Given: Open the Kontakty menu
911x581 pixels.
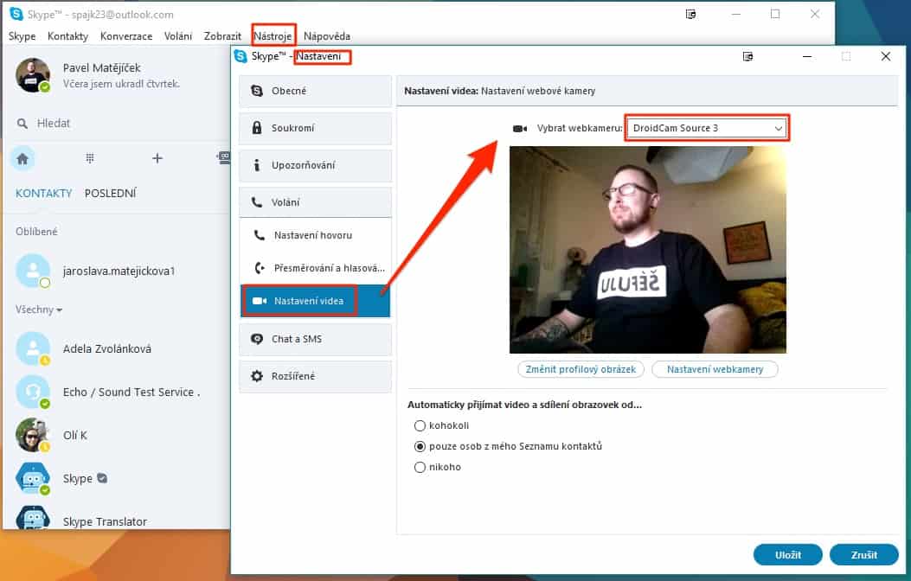Looking at the screenshot, I should [68, 36].
